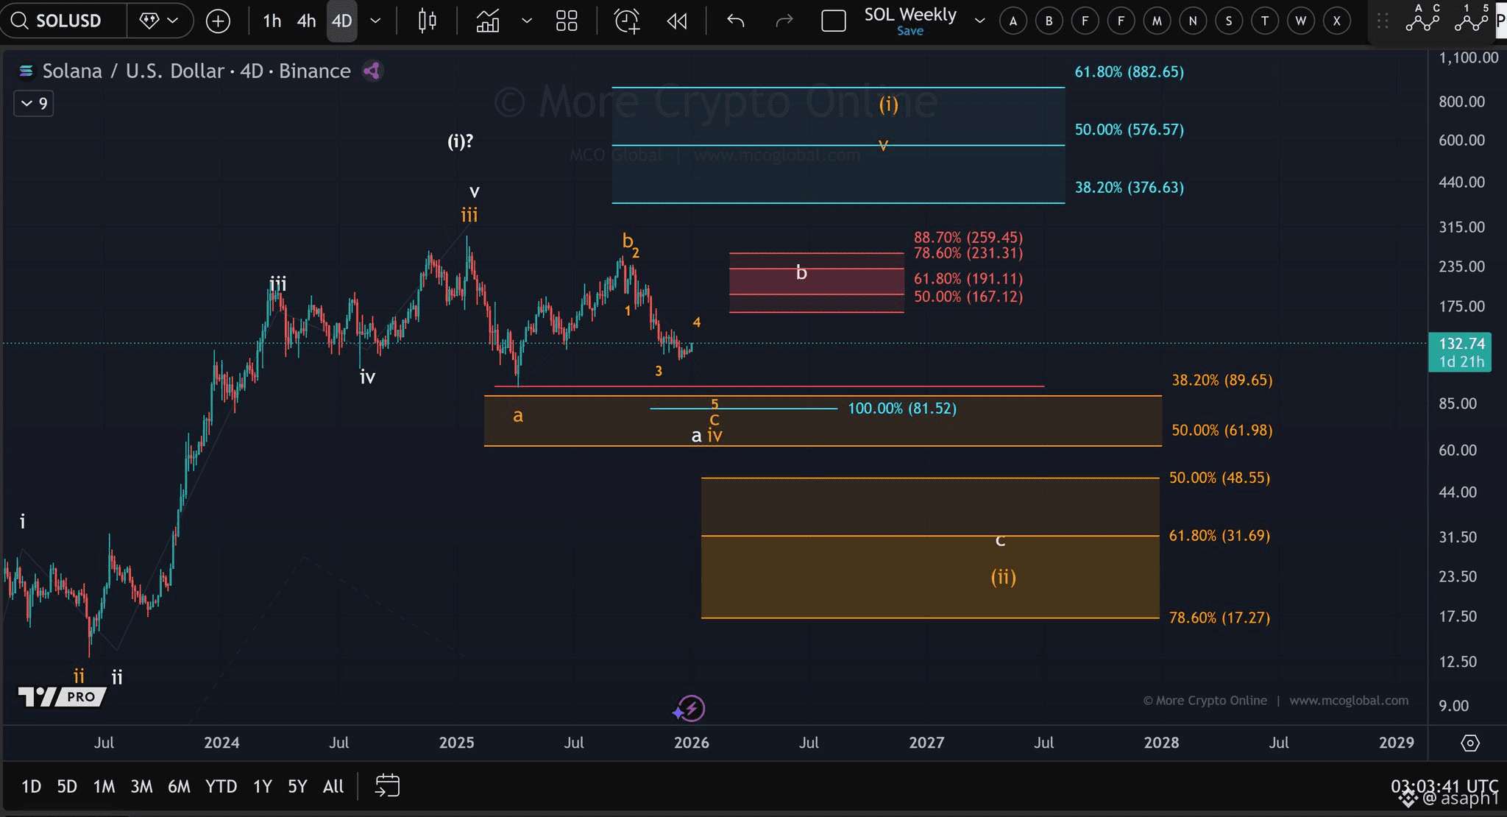Click the Save layout link
The height and width of the screenshot is (817, 1507).
909,31
